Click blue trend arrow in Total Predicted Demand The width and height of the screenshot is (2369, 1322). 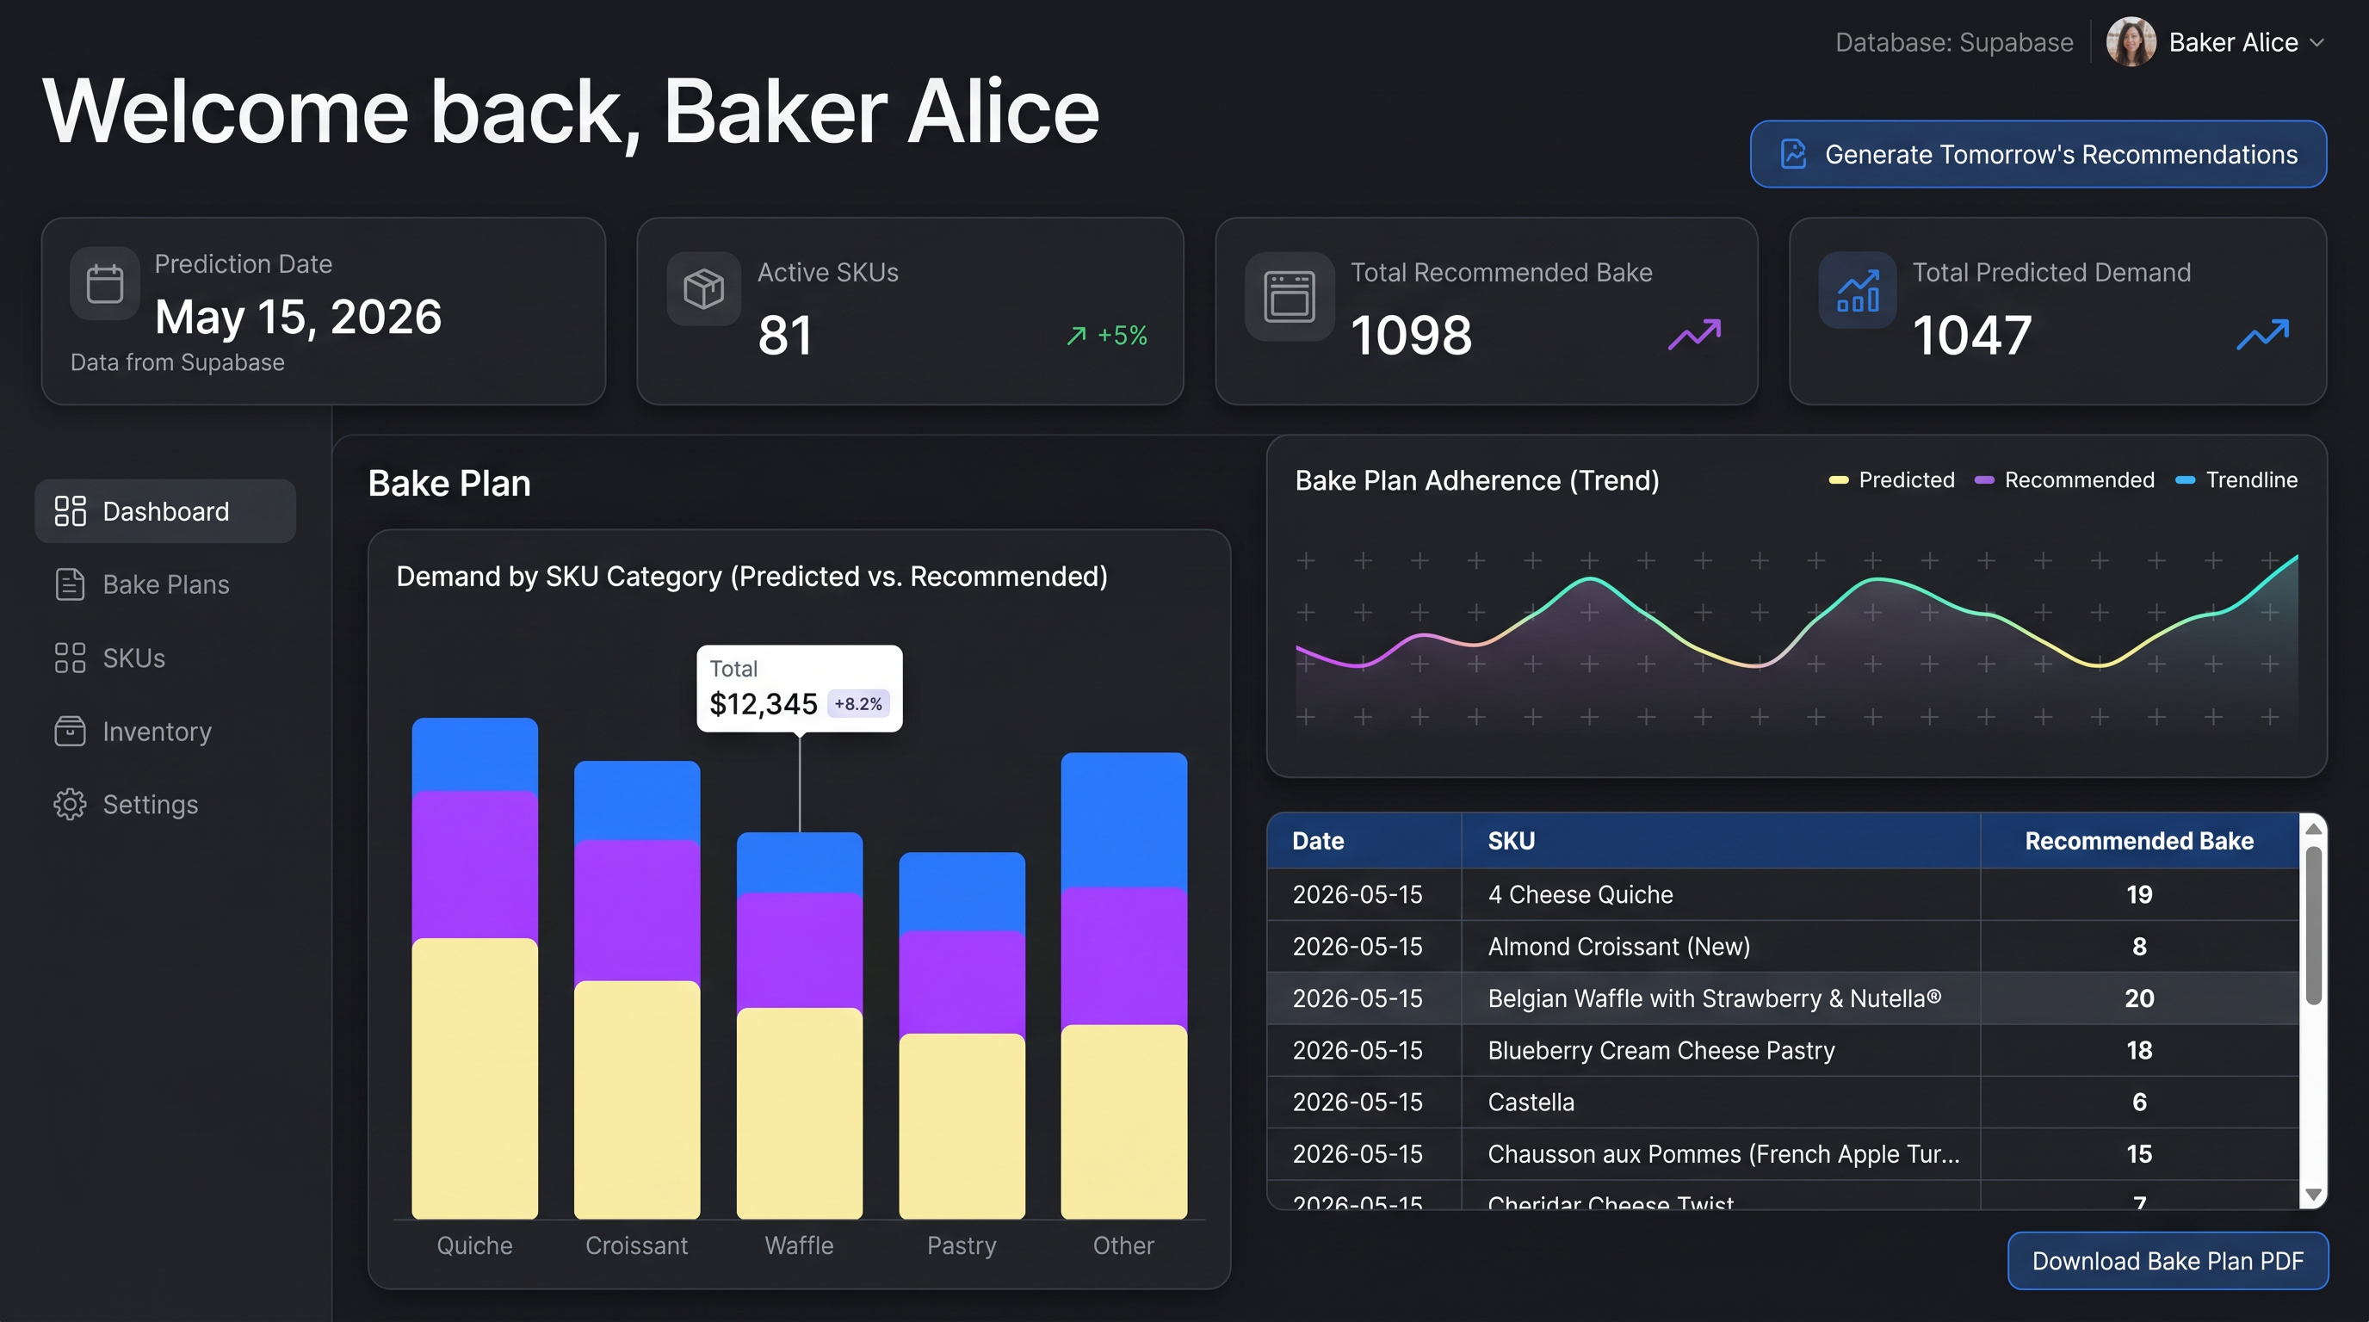[2263, 334]
